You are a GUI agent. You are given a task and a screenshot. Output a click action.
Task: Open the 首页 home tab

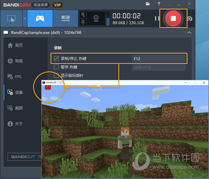coord(15,45)
